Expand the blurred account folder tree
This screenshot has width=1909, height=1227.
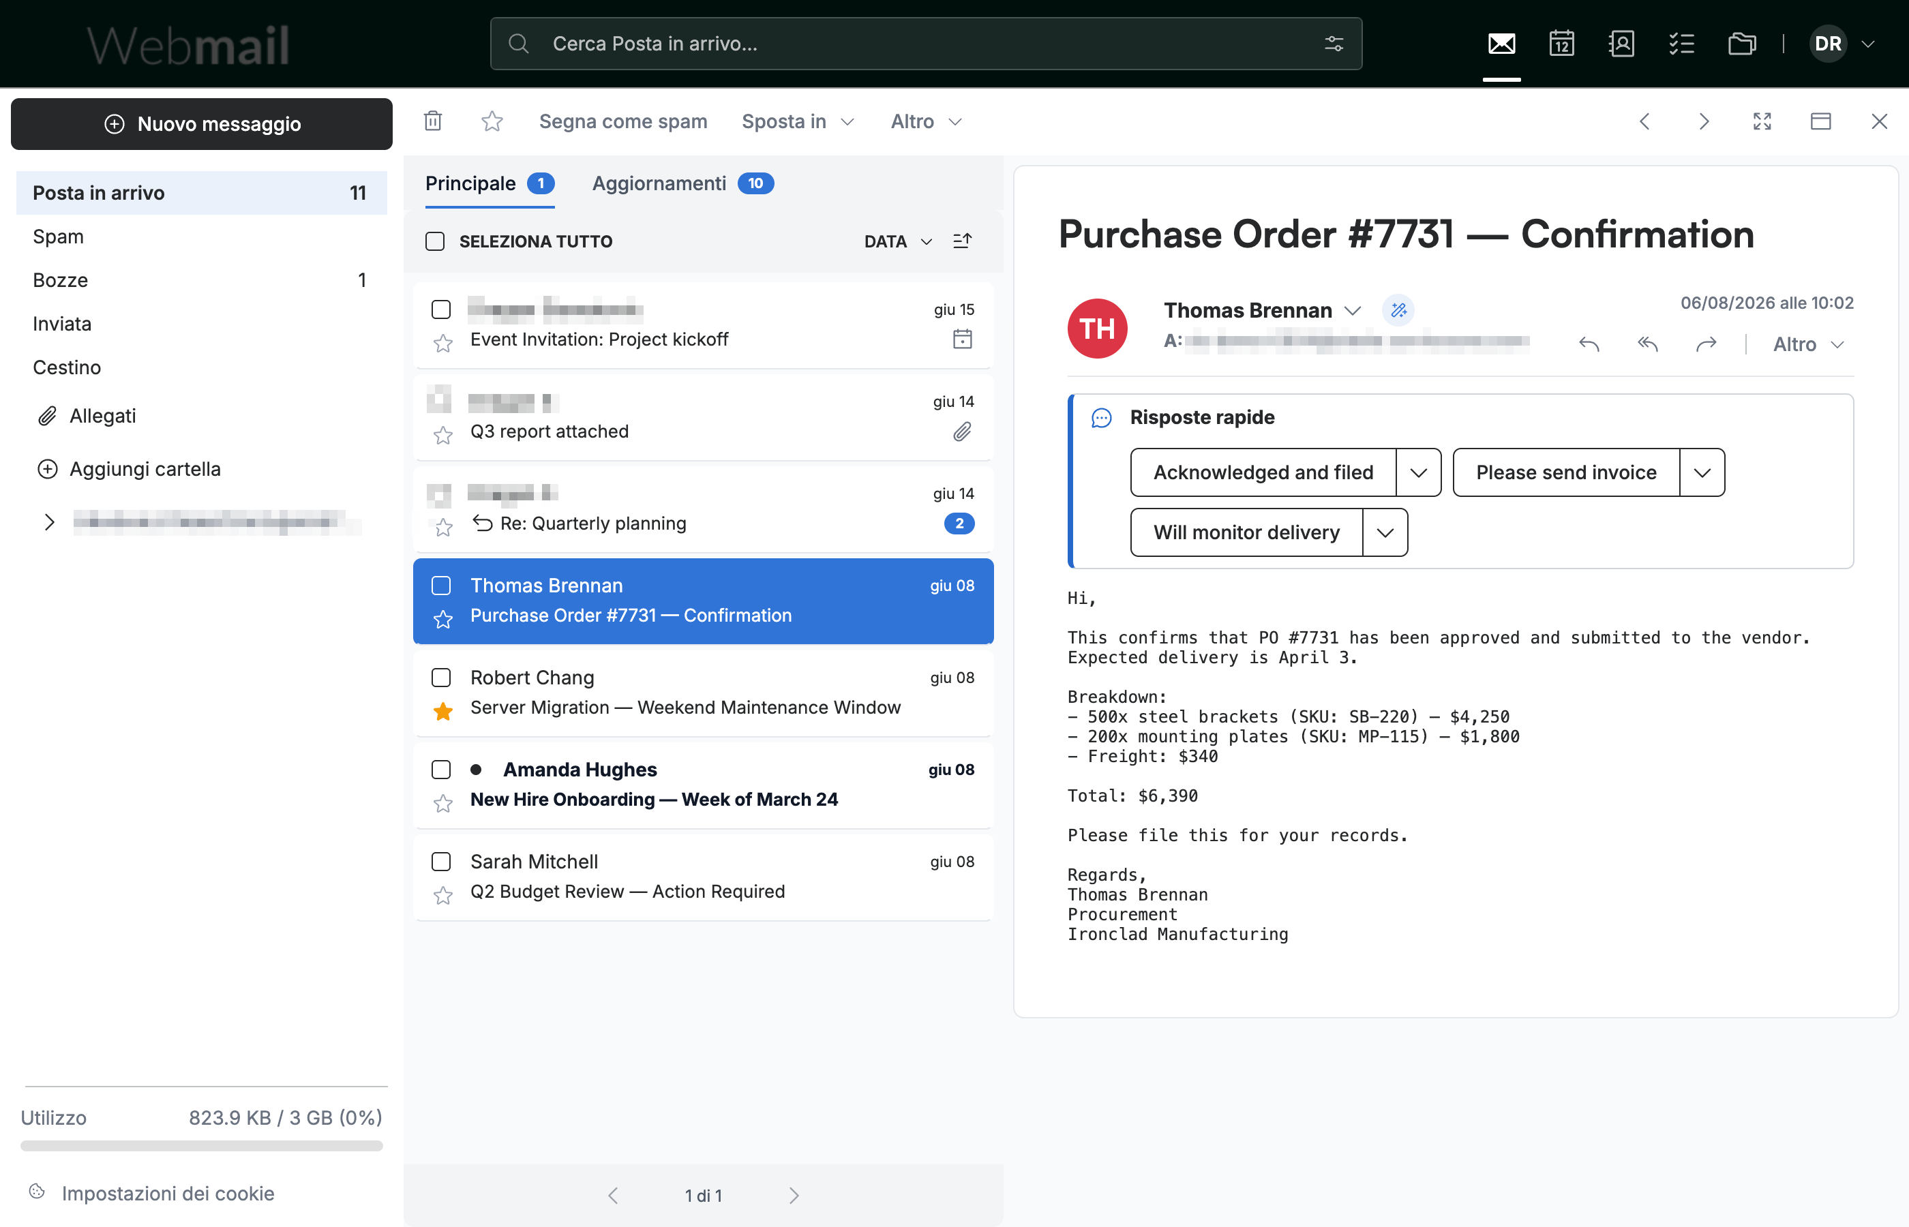pyautogui.click(x=49, y=522)
